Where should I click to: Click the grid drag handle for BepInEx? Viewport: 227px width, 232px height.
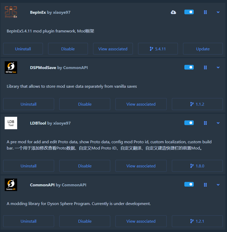coord(205,12)
